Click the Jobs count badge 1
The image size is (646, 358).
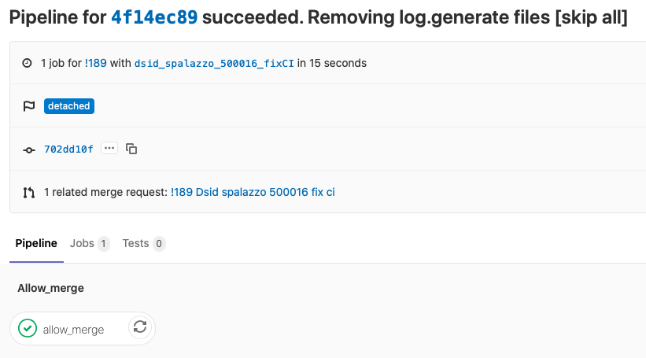click(x=103, y=244)
